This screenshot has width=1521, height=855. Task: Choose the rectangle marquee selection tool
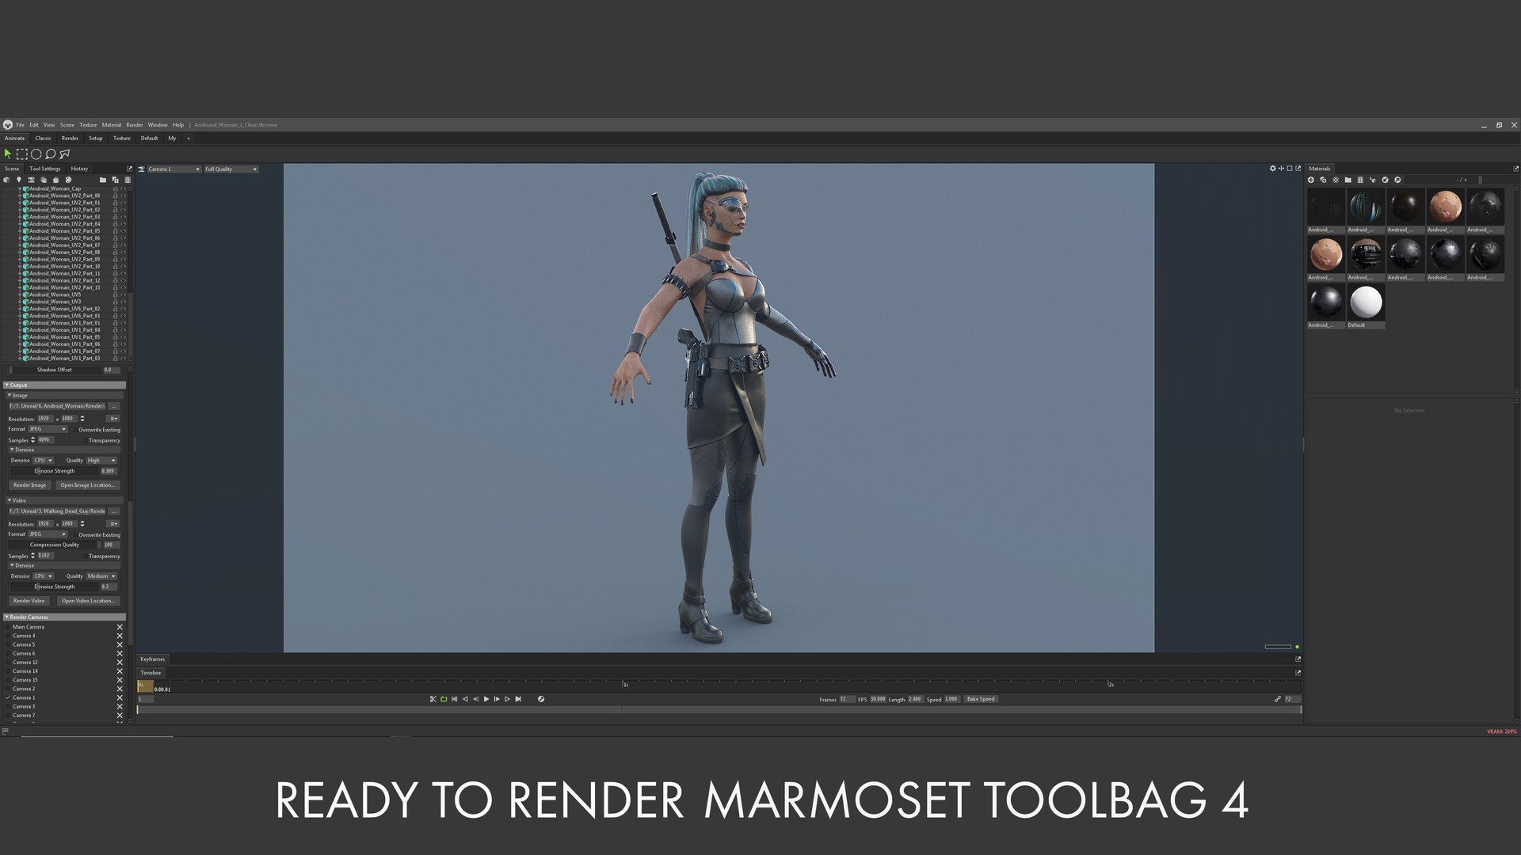(22, 154)
